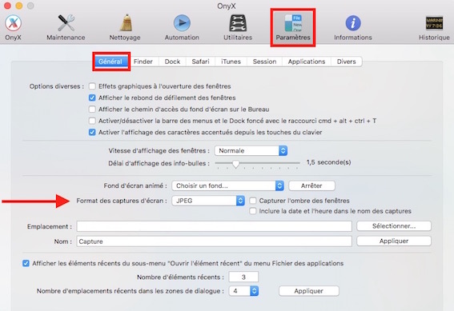Viewport: 454px width, 311px height.
Task: Enable Effets graphiques à l'ouverture des fenêtres
Action: (x=92, y=86)
